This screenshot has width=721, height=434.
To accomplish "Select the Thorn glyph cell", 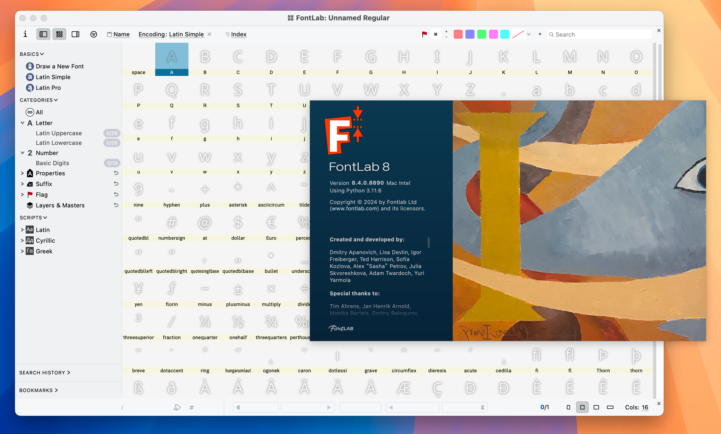I will 603,358.
